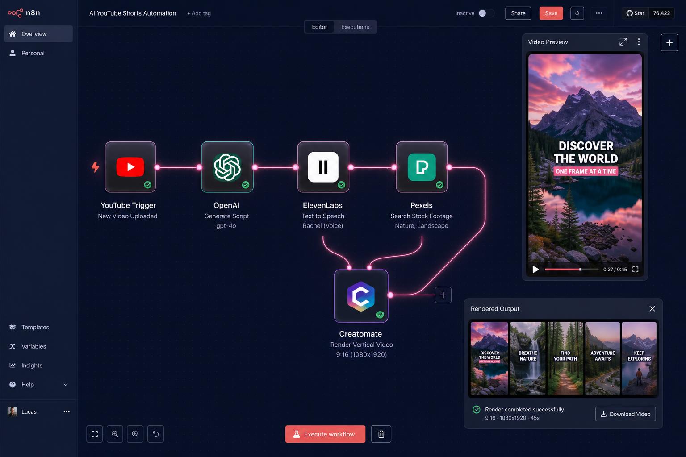
Task: Click the 76,422 star count
Action: [661, 13]
